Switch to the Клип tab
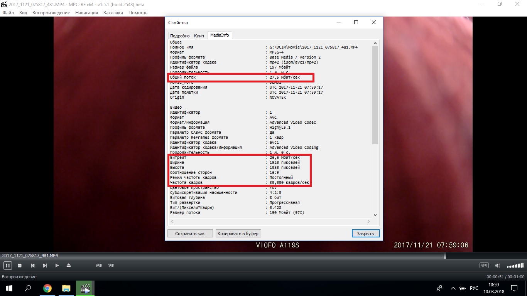This screenshot has width=527, height=296. point(199,35)
